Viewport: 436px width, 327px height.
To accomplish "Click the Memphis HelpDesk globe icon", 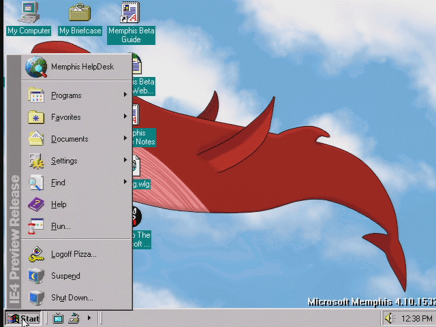I will click(36, 67).
